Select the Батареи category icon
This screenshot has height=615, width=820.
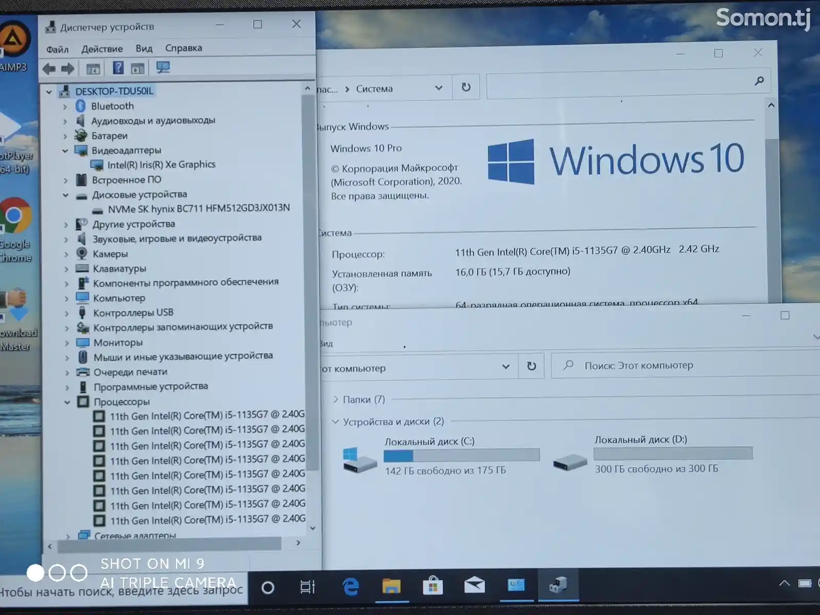tap(80, 135)
